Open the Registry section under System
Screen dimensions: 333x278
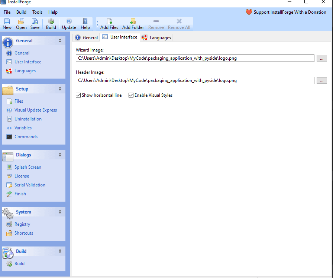(x=22, y=224)
